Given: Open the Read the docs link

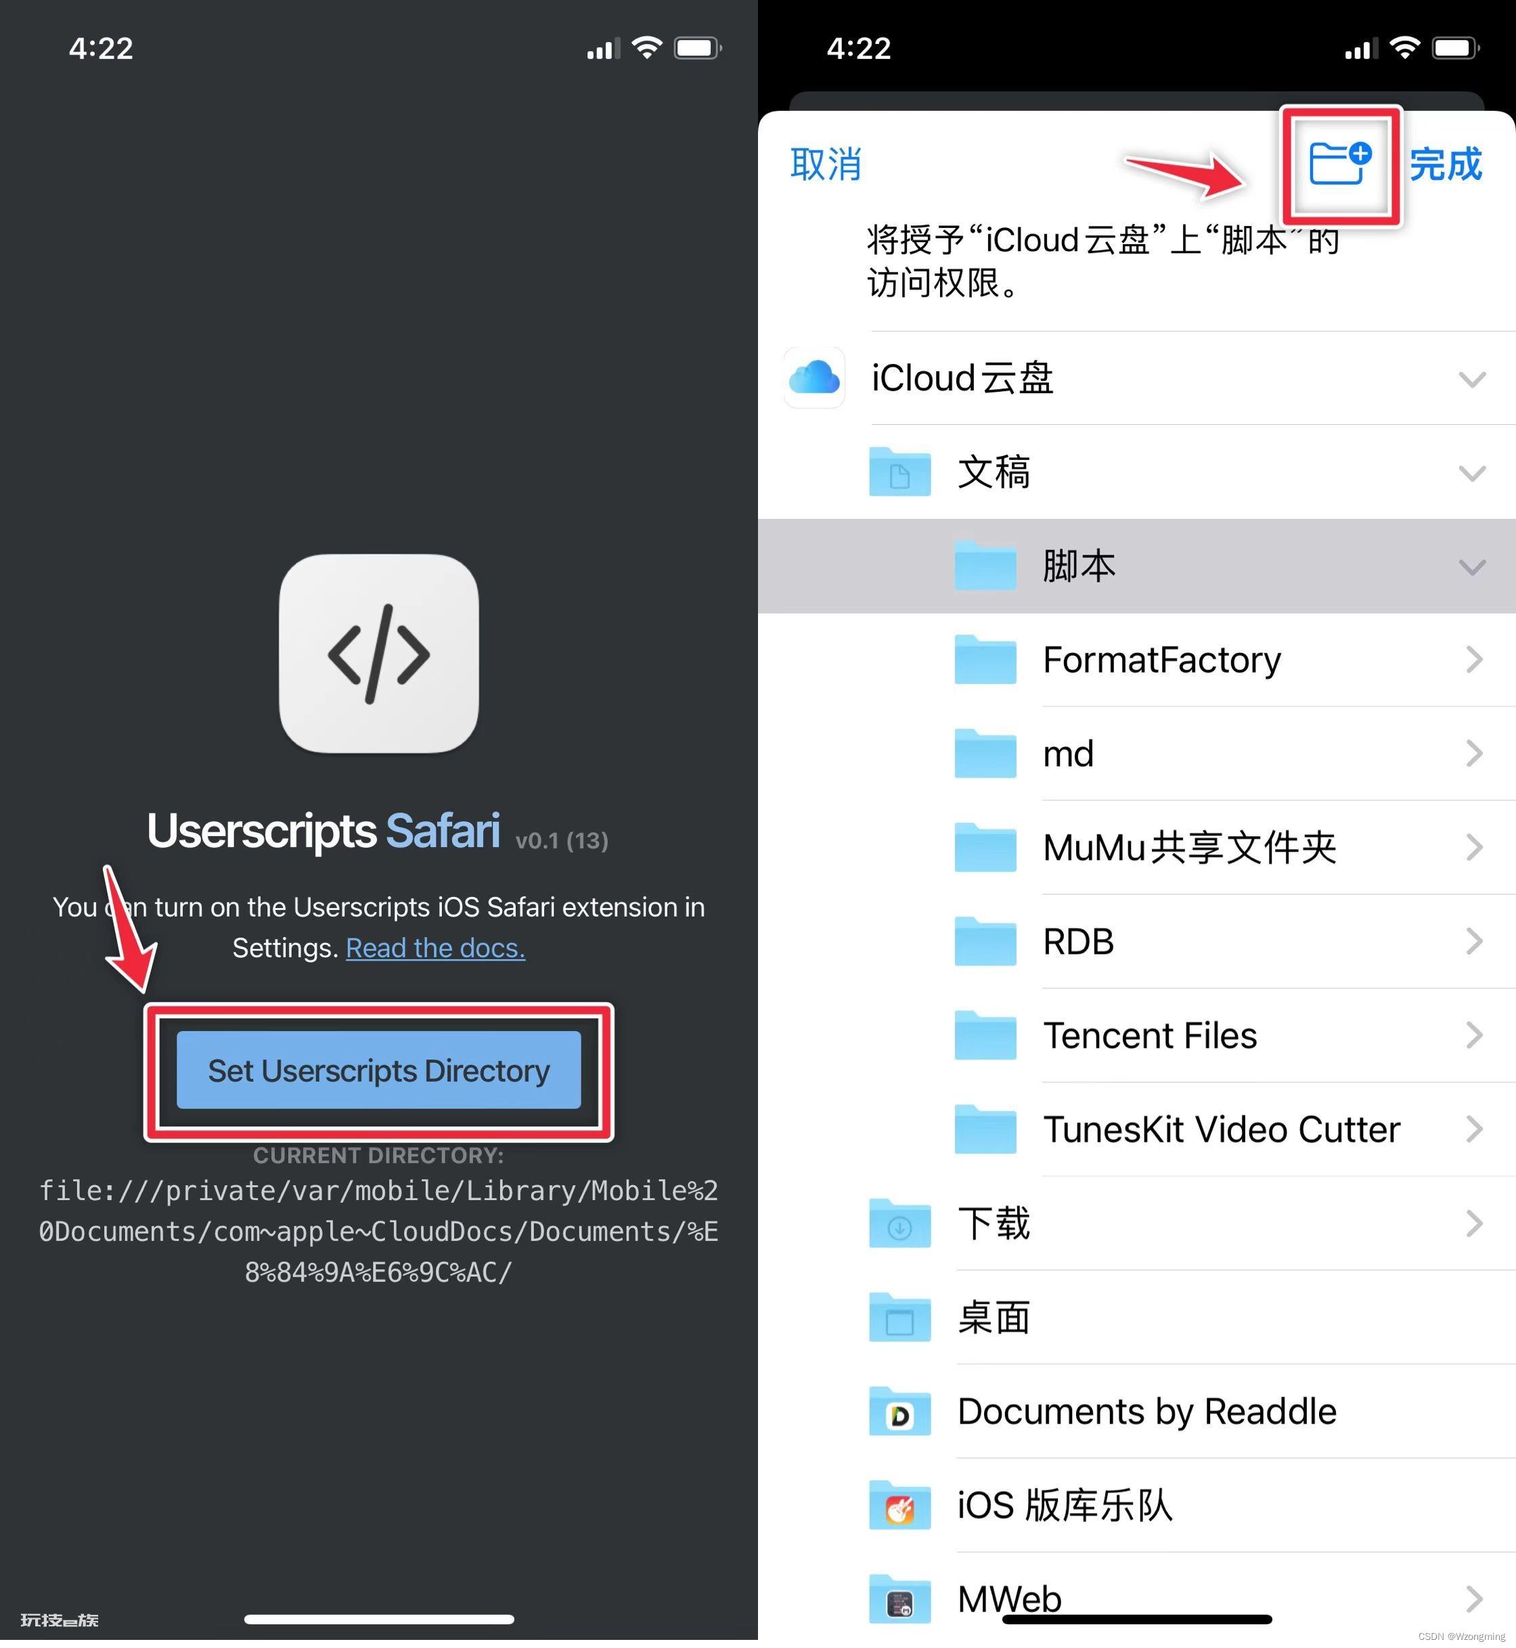Looking at the screenshot, I should (436, 948).
